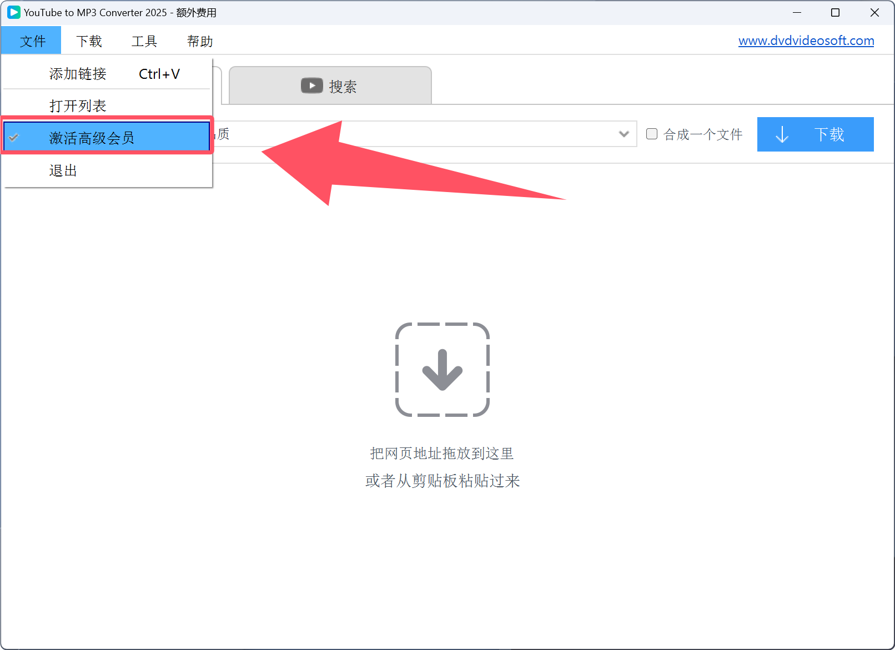Select 添加链接 from the file menu
895x650 pixels.
78,74
